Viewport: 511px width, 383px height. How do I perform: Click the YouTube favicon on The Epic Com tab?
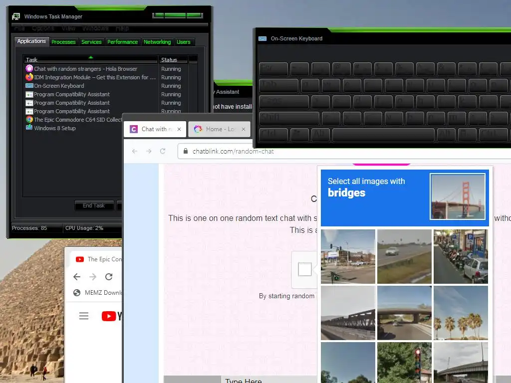coord(79,259)
